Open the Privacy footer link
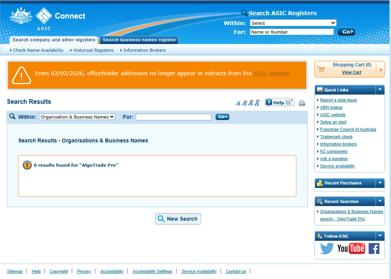Image resolution: width=391 pixels, height=279 pixels. coord(84,271)
